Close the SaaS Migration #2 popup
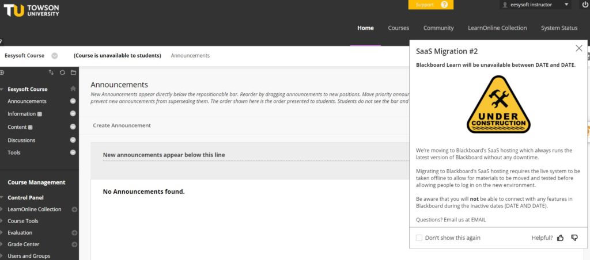Image resolution: width=590 pixels, height=260 pixels. click(578, 48)
